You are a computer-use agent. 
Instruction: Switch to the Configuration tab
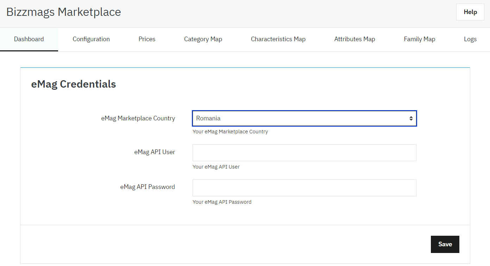point(91,39)
